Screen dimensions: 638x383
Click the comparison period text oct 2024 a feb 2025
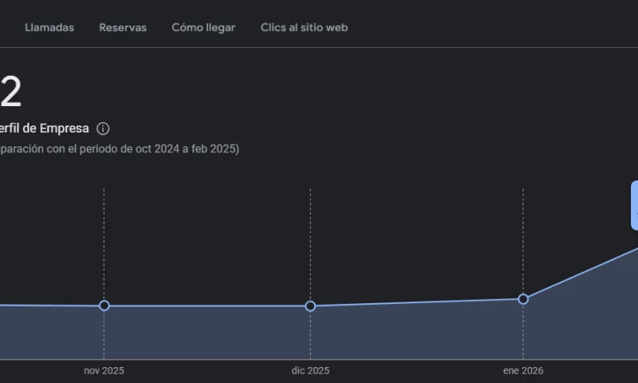click(x=187, y=149)
